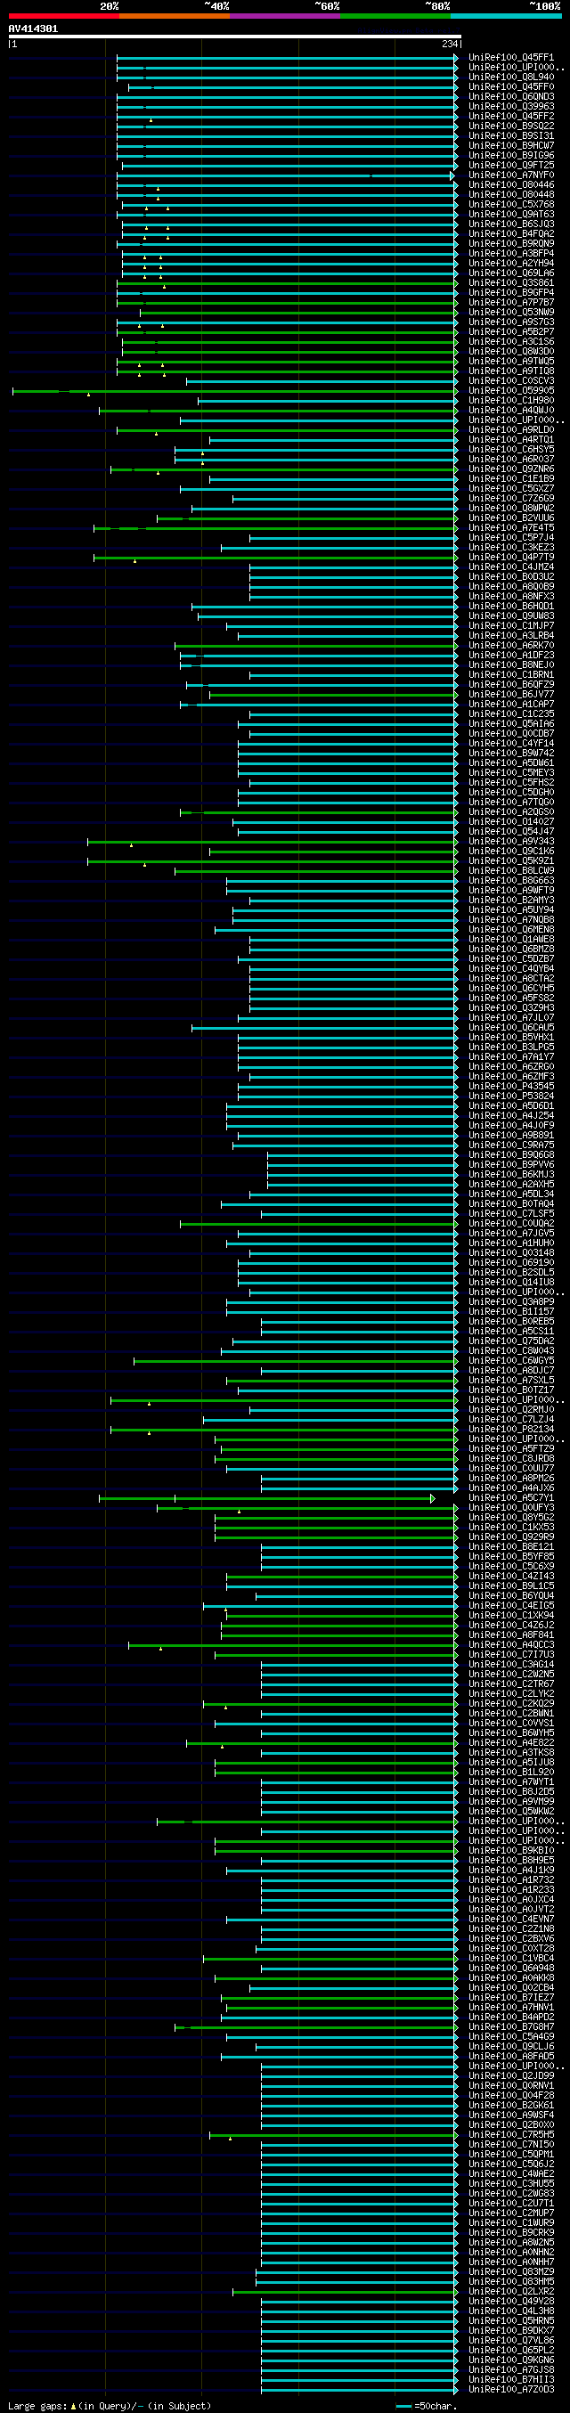
Task: Select label UniRef100_Q3A8P9
Action: pyautogui.click(x=511, y=1302)
